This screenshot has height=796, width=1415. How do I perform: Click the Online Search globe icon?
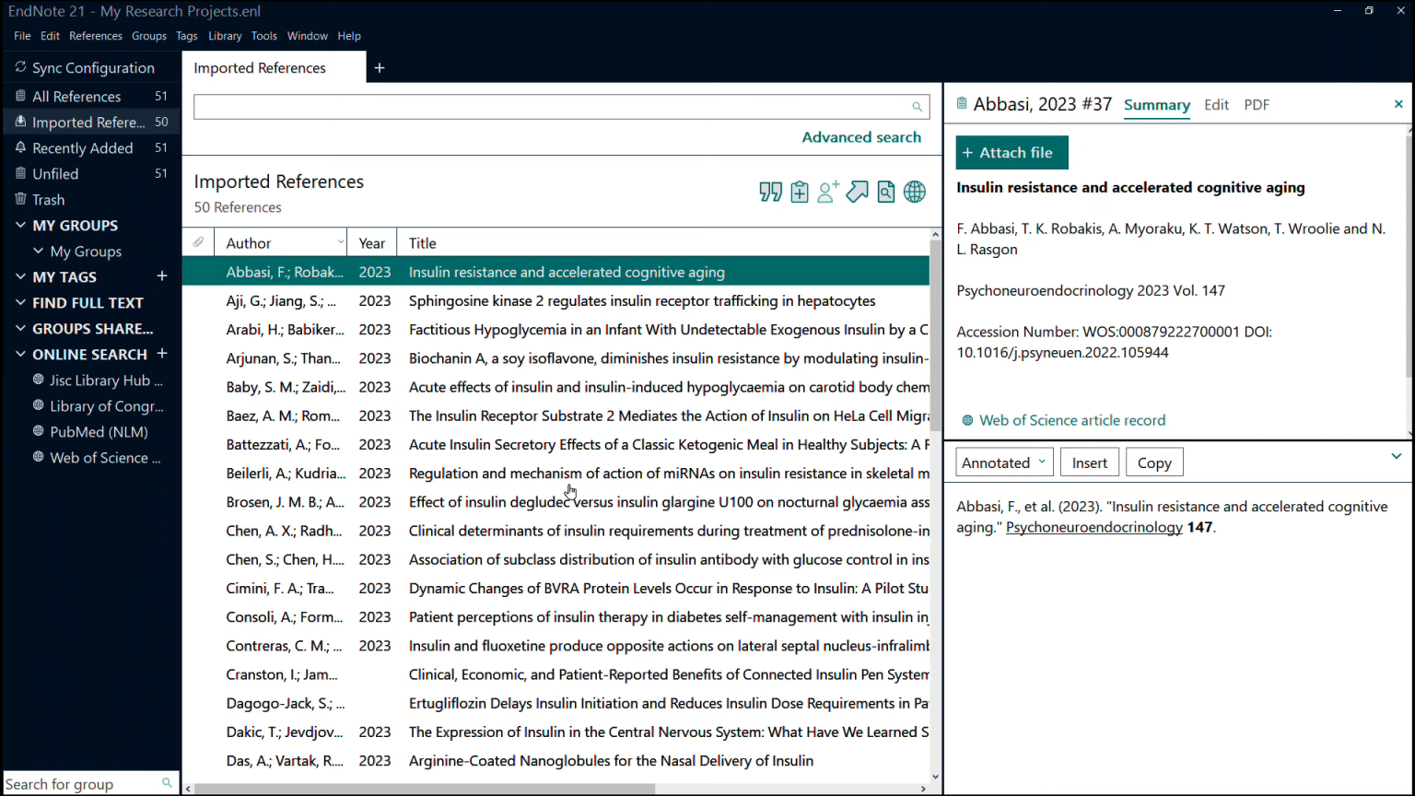pyautogui.click(x=915, y=192)
